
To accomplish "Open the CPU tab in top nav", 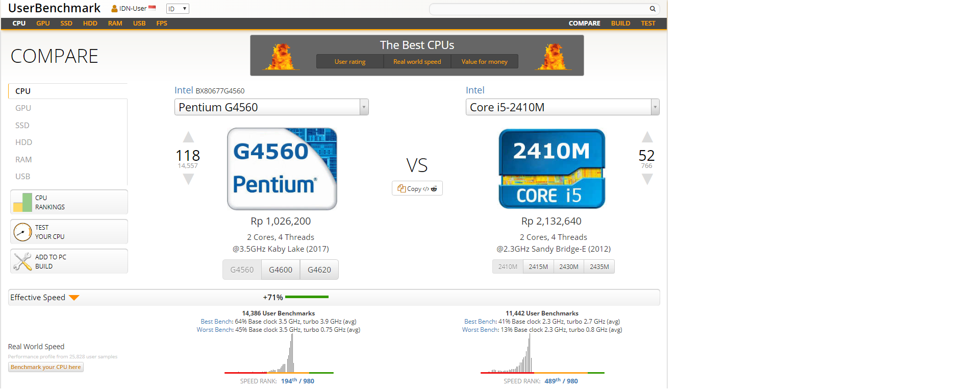I will pyautogui.click(x=19, y=23).
